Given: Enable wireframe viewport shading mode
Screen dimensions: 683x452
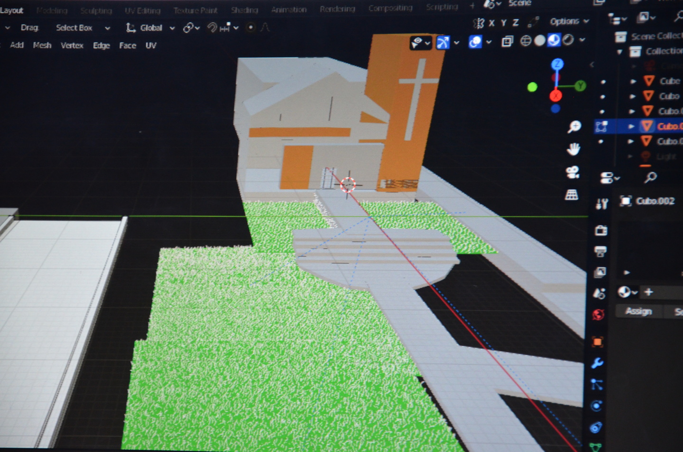Looking at the screenshot, I should coord(526,41).
